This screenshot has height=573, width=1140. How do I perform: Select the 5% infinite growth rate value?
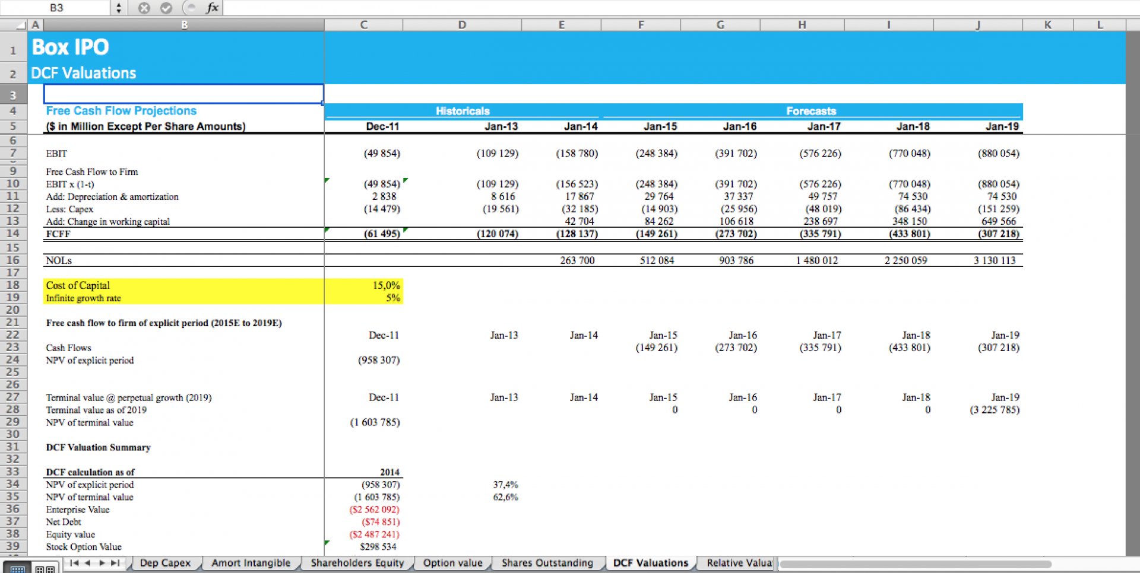(392, 298)
